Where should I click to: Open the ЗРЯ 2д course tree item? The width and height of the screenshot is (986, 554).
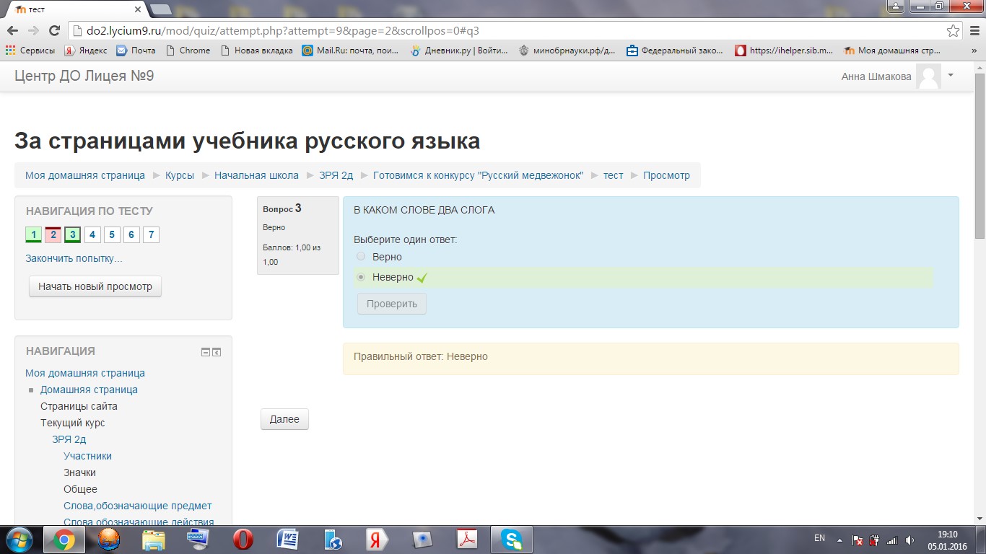(x=69, y=439)
